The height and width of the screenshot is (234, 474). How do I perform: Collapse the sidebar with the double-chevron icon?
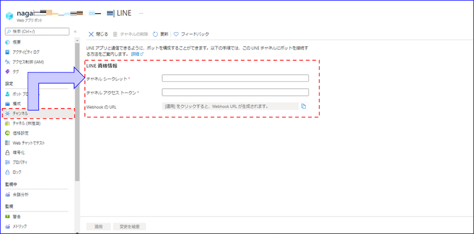75,31
